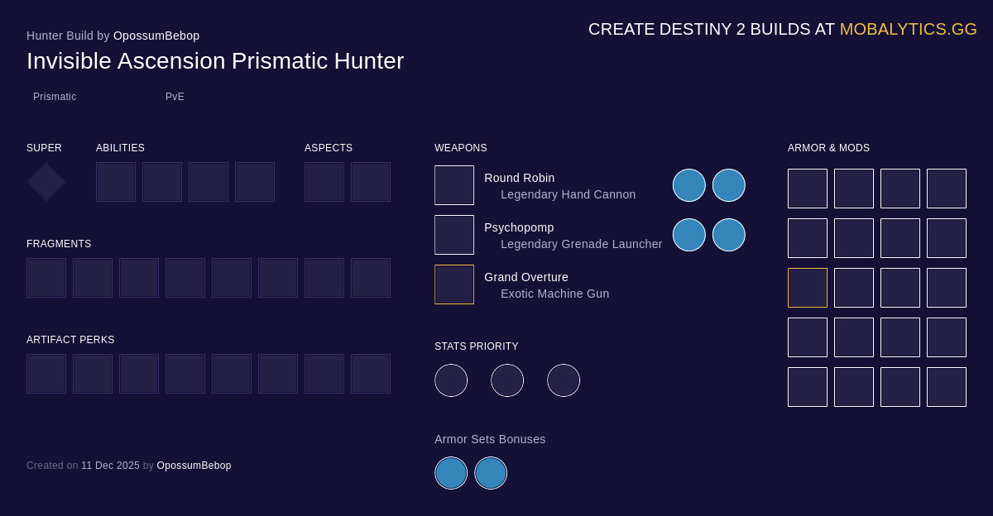Viewport: 993px width, 516px height.
Task: Select the first perk circle on Round Robin
Action: [x=689, y=185]
